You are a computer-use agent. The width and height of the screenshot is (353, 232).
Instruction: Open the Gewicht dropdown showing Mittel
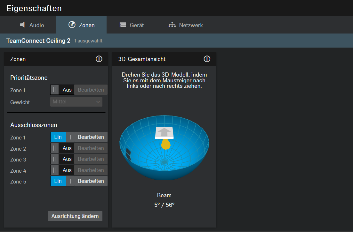tap(76, 102)
